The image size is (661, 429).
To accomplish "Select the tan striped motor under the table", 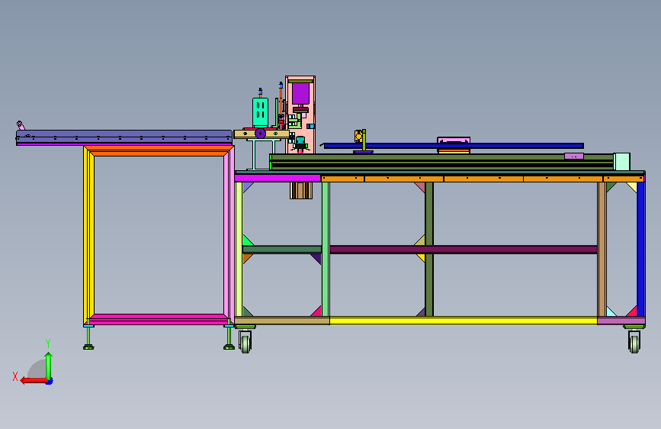I will (x=301, y=190).
